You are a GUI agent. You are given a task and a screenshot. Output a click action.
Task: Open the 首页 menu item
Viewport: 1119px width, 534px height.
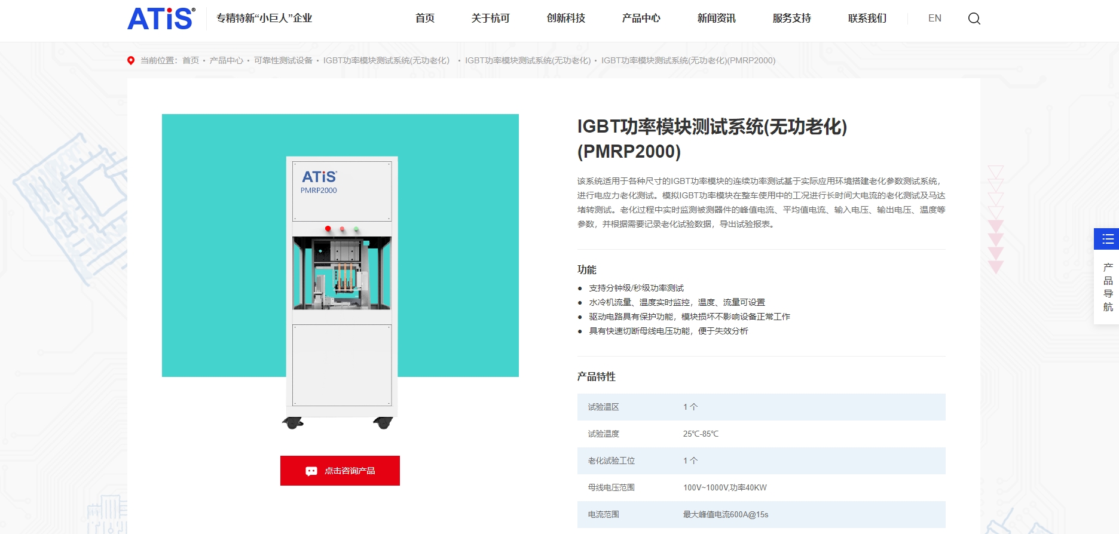[x=424, y=19]
